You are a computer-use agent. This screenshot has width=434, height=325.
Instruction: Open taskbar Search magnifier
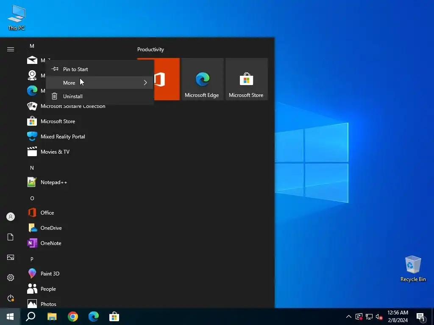(x=31, y=317)
